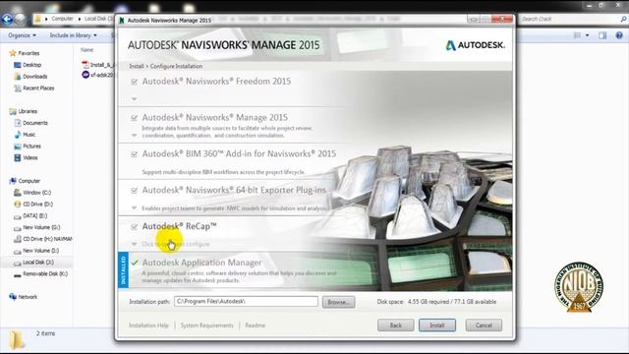The width and height of the screenshot is (629, 354).
Task: Change view options icon in Explorer
Action: [x=577, y=35]
